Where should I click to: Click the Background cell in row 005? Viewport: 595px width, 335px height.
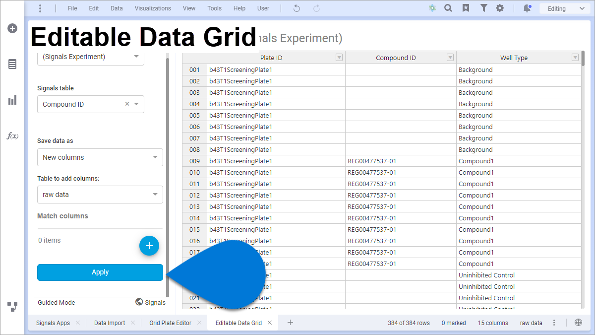[x=519, y=116]
